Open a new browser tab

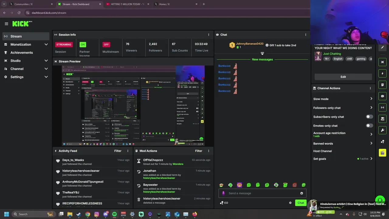tap(204, 4)
